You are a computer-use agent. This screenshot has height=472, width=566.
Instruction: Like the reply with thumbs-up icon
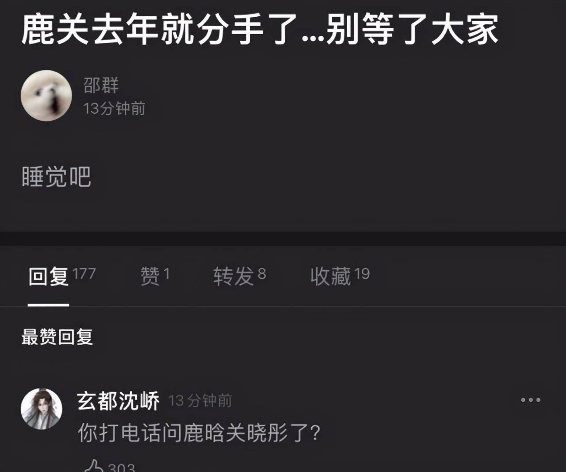[x=94, y=466]
